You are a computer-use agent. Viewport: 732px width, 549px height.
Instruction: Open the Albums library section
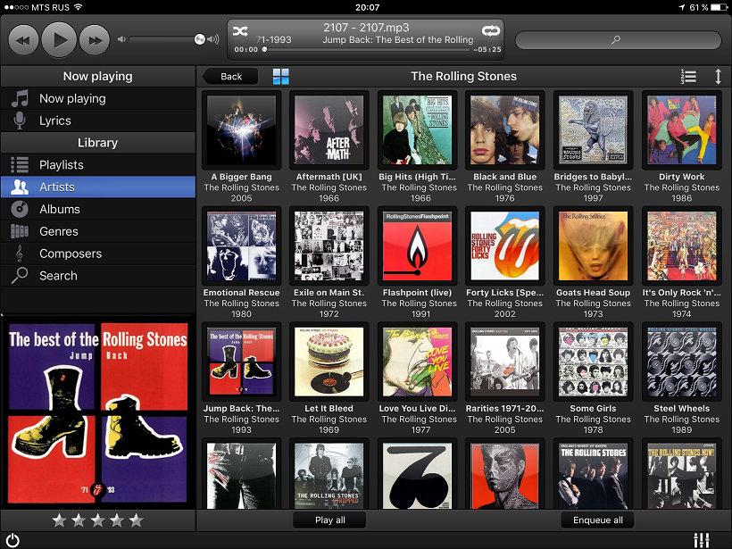coord(98,209)
